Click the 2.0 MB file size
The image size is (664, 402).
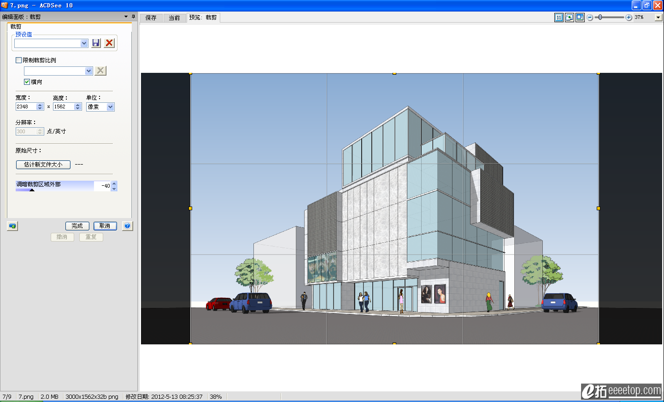point(49,396)
